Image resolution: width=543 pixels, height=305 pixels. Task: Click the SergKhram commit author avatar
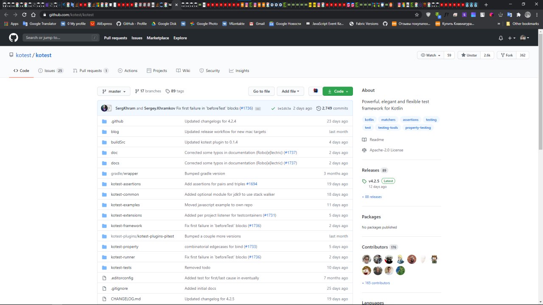[x=104, y=108]
